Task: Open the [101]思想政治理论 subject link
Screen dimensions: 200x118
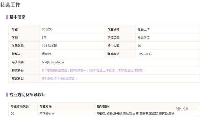Action: pyautogui.click(x=54, y=70)
